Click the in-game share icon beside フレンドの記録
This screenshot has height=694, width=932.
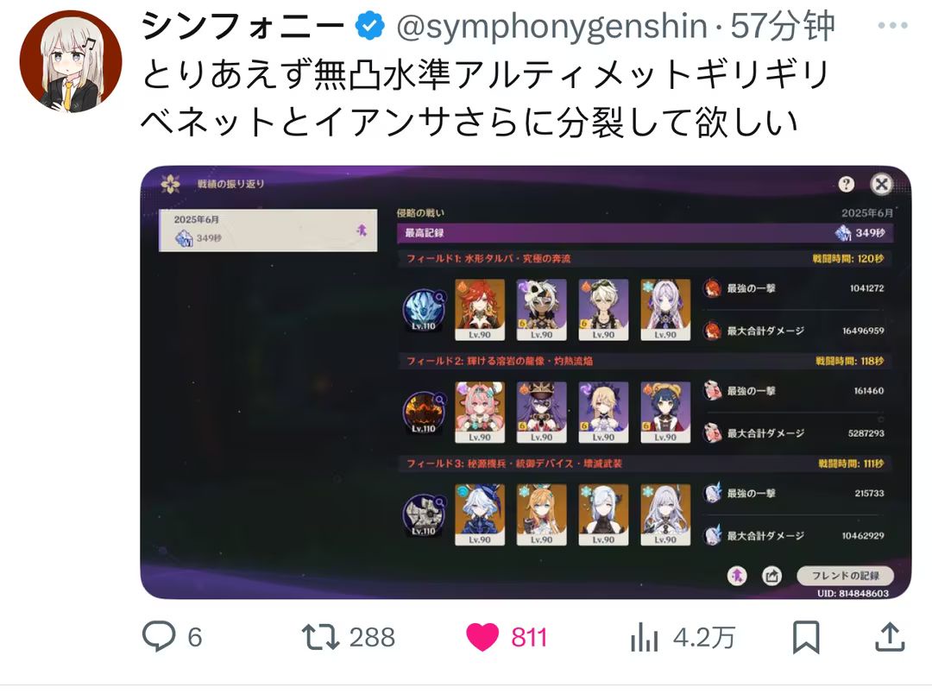tap(771, 576)
